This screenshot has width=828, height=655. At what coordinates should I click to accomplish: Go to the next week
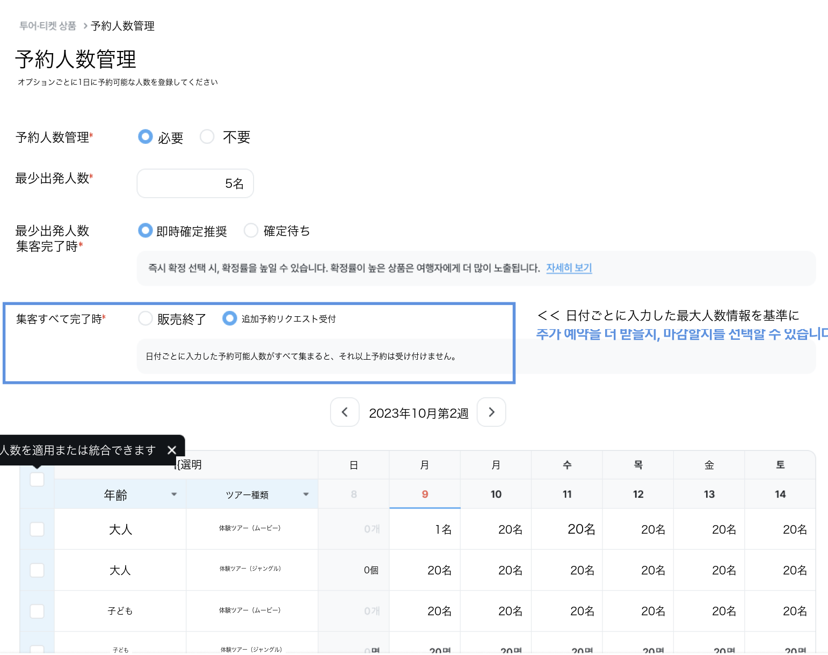(491, 412)
